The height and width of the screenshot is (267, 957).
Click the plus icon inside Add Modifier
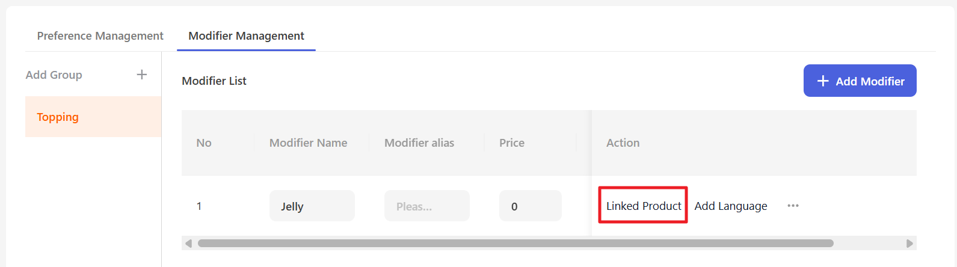pyautogui.click(x=823, y=81)
